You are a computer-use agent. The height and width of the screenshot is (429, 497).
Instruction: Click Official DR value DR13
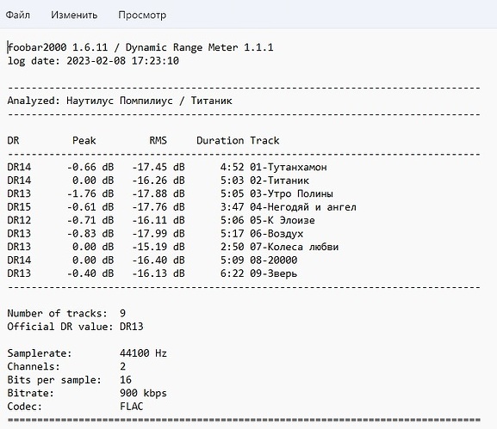pos(132,327)
